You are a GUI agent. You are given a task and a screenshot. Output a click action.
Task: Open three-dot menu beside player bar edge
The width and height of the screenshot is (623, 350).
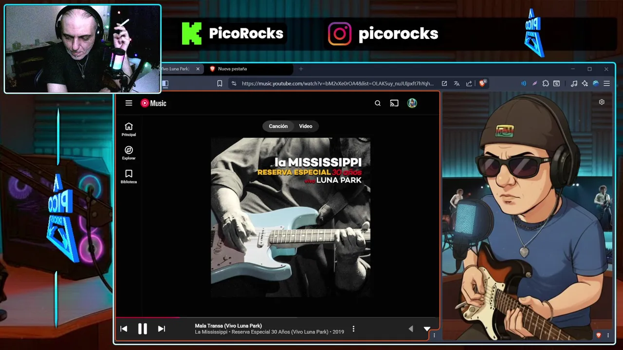434,335
